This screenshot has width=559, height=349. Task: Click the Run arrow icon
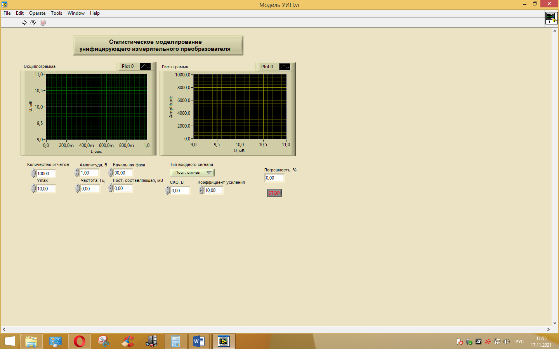click(24, 22)
